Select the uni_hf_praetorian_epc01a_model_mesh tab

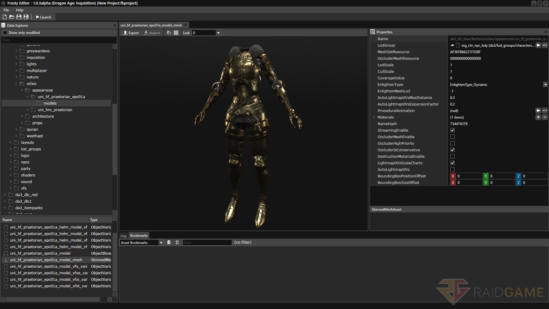tap(151, 25)
